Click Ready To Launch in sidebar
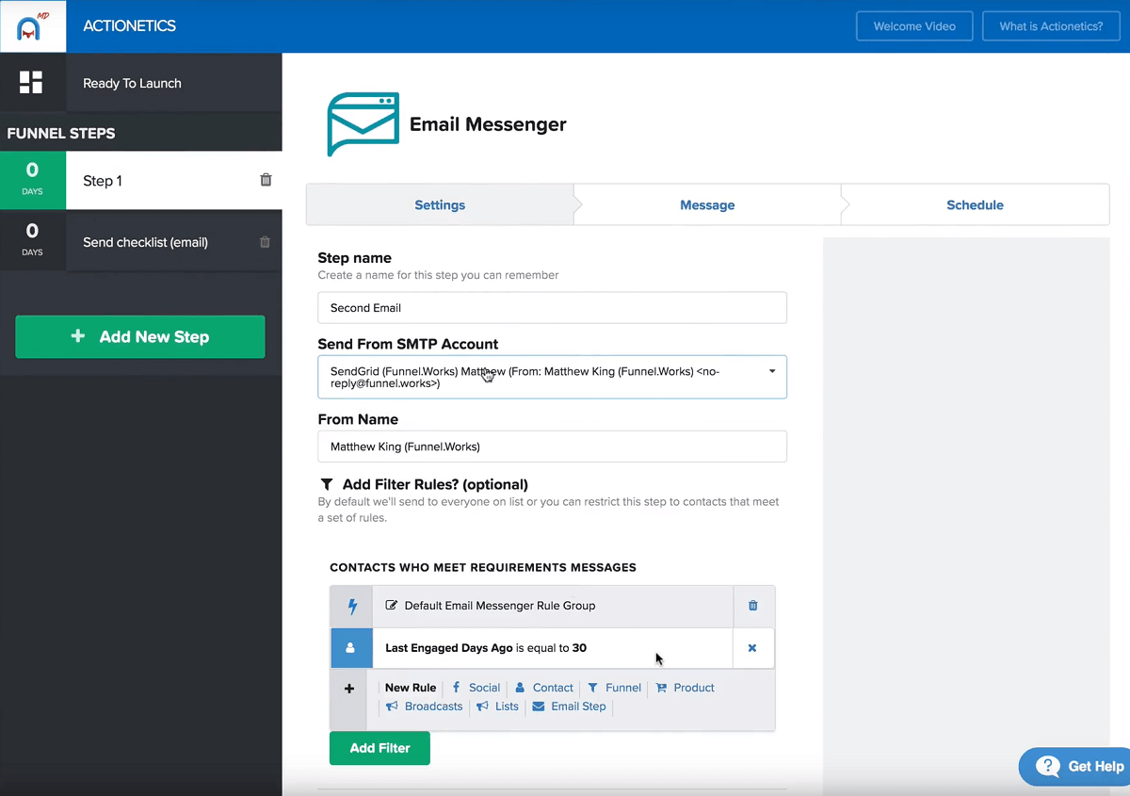Viewport: 1130px width, 796px height. (x=132, y=83)
